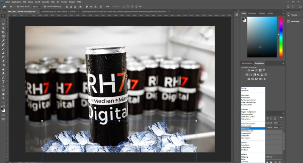Select the Rectangle shape tool
303x163 pixels.
tap(3, 90)
